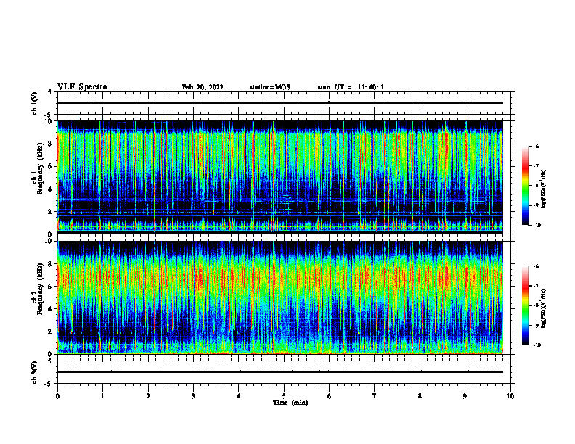Click the date 'Feb. 20, 2022'
The width and height of the screenshot is (575, 444).
[203, 87]
